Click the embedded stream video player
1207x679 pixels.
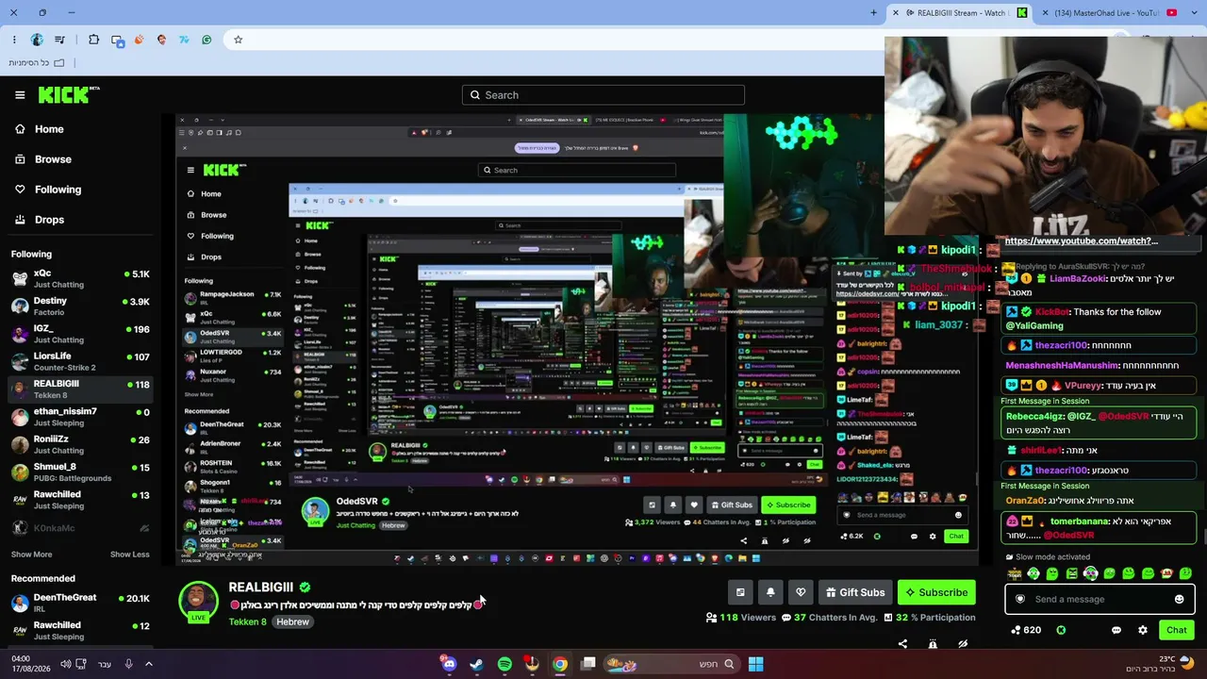tap(576, 339)
